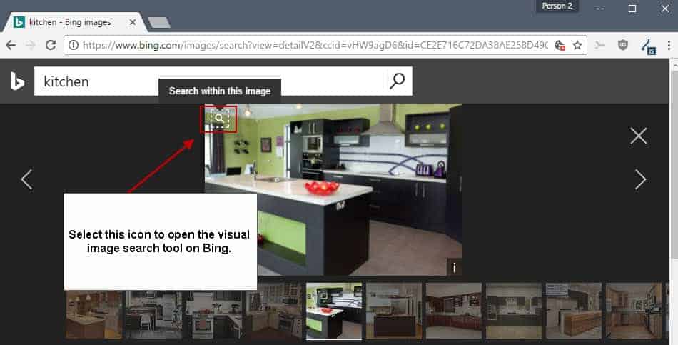Select the first kitchen thumbnail in the strip

(x=94, y=311)
